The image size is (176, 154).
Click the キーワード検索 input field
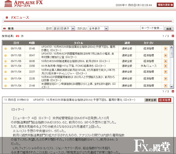tap(152, 28)
